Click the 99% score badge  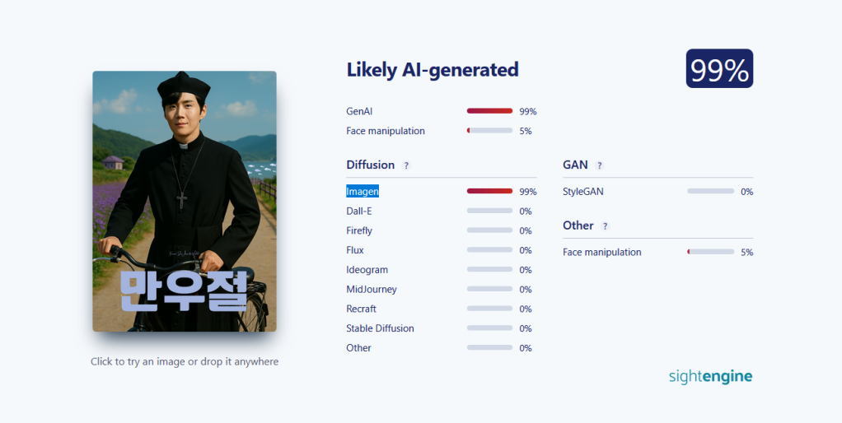pos(719,69)
